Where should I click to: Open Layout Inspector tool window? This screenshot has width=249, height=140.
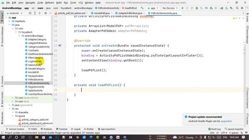[234, 129]
